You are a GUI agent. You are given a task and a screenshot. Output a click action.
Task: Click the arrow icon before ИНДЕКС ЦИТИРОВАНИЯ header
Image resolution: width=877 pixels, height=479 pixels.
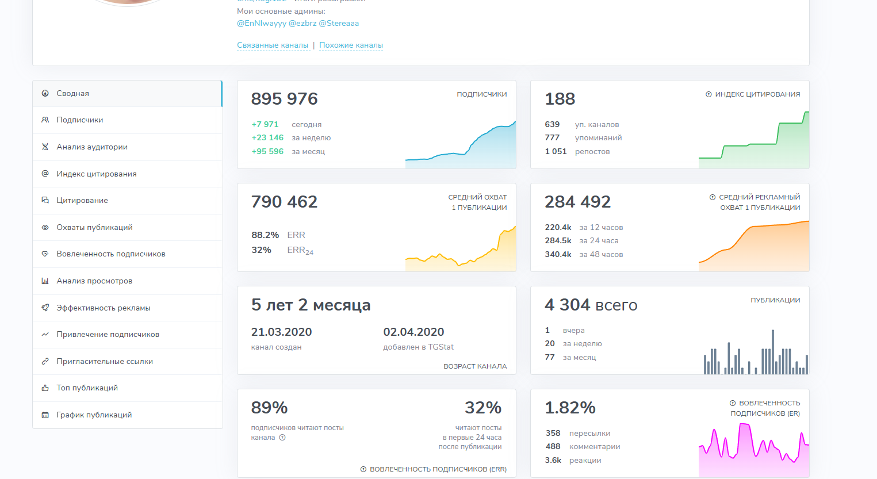click(x=709, y=94)
